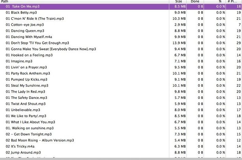This screenshot has width=242, height=160.
Task: Sort files by the Path column header
Action: tap(84, 1)
